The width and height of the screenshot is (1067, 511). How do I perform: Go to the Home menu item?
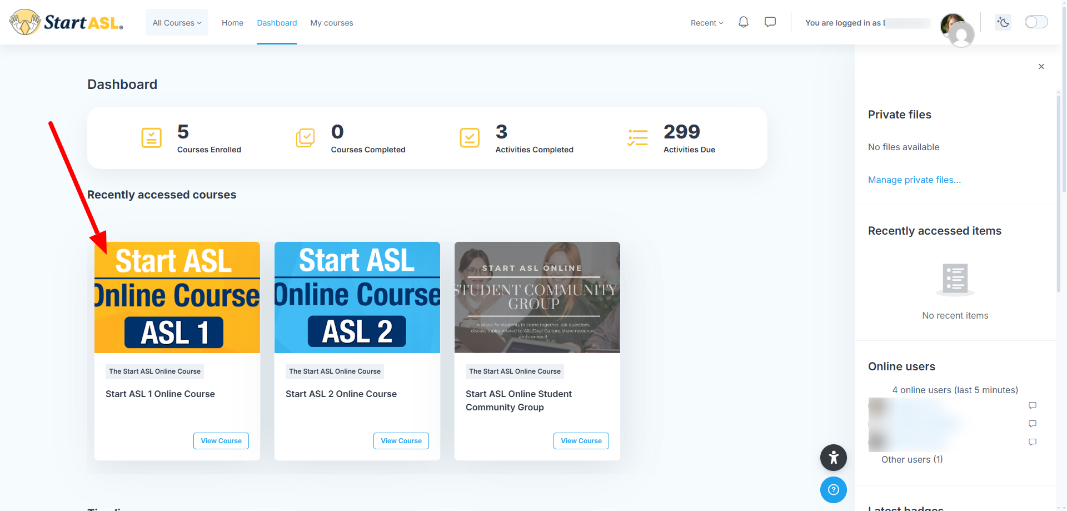[232, 23]
